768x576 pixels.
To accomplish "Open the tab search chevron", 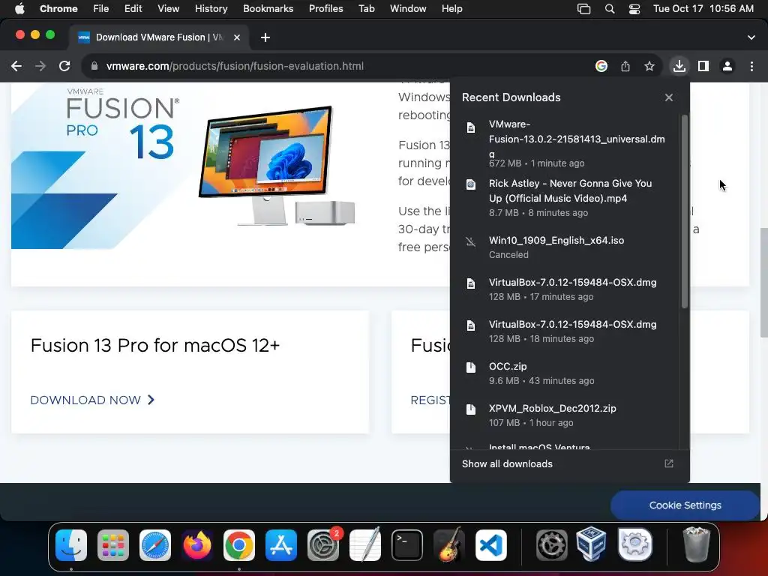I will [x=751, y=37].
